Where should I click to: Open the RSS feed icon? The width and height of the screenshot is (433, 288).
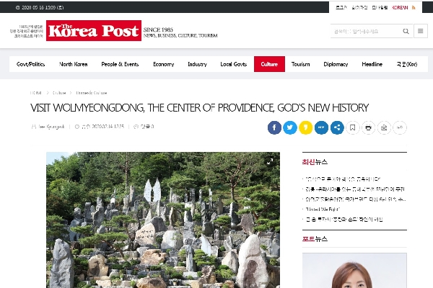coord(414,7)
